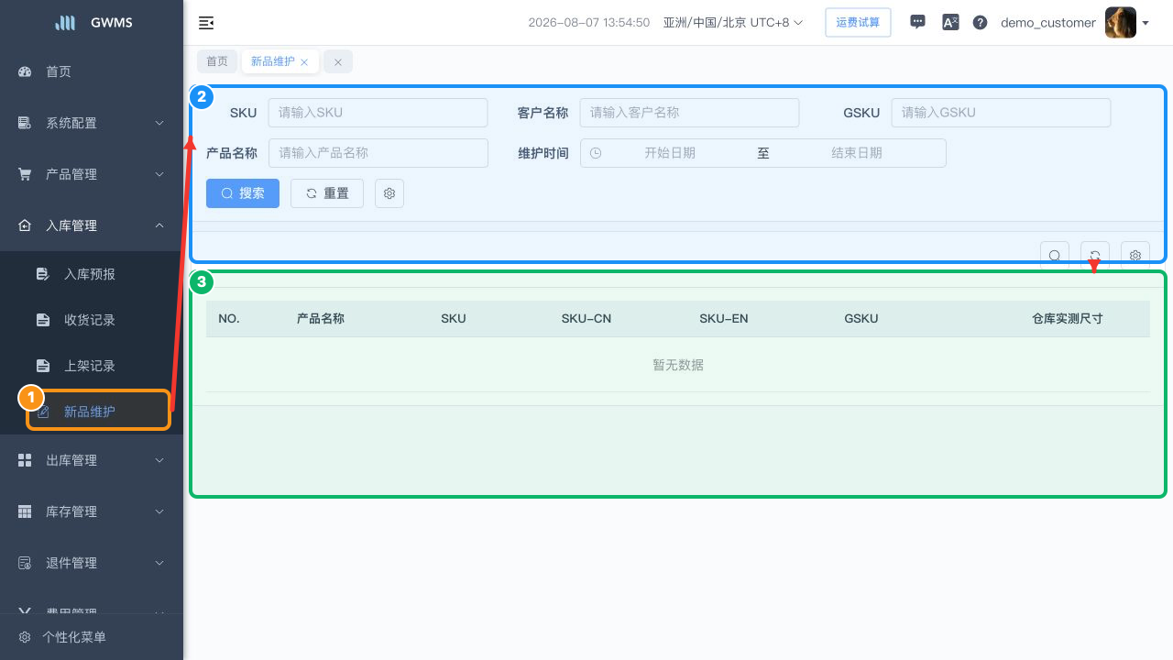The image size is (1173, 660).
Task: Click the 库存管理 table icon
Action: [25, 511]
